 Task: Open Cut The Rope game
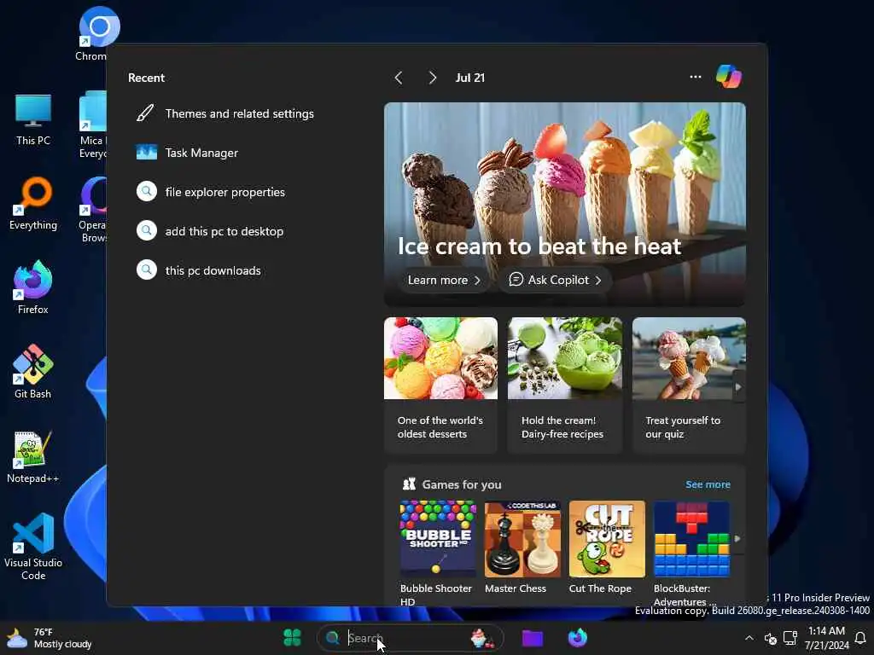607,547
